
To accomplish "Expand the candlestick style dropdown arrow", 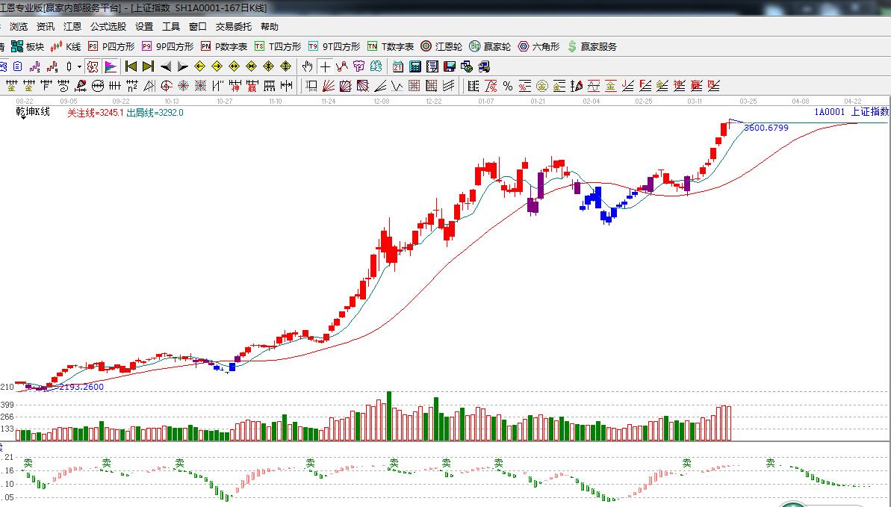I will 79,66.
